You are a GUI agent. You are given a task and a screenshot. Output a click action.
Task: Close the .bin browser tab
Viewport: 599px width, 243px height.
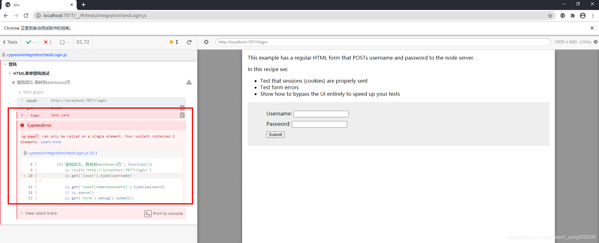72,5
